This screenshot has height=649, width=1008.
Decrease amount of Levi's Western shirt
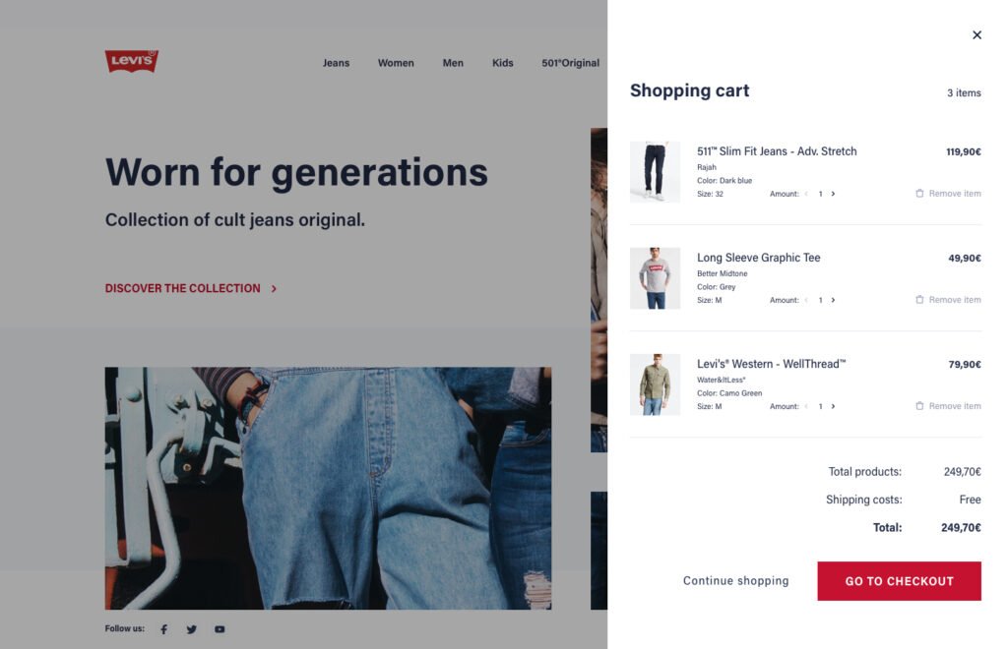(x=806, y=406)
